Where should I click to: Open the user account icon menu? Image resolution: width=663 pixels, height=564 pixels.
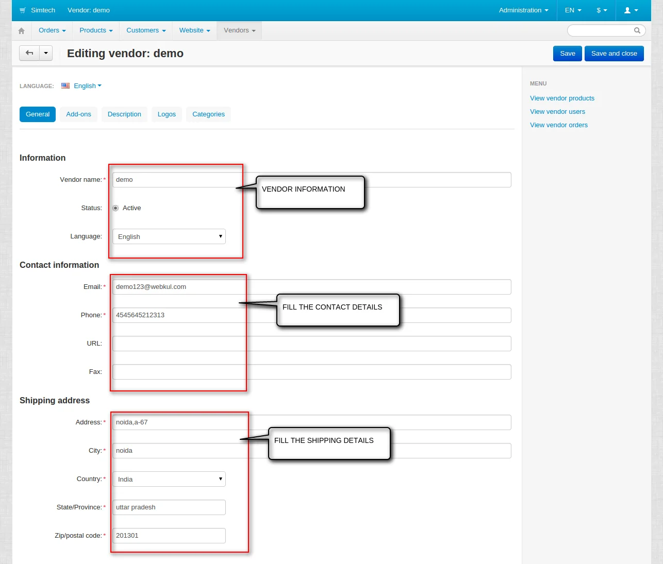point(631,10)
